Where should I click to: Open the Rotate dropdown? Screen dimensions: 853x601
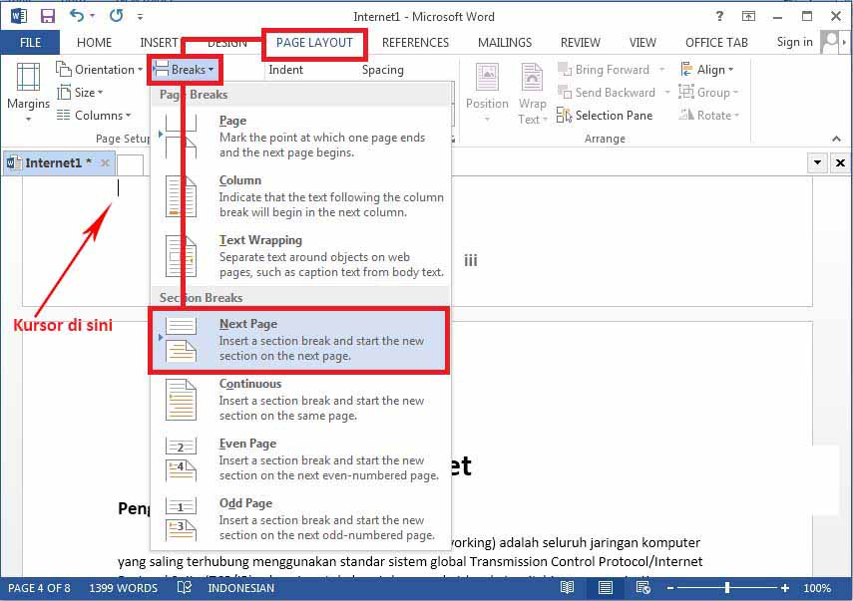pos(709,116)
